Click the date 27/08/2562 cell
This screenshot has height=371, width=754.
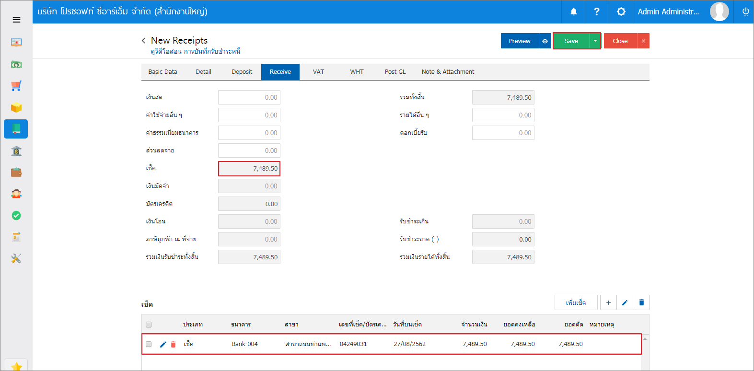click(409, 344)
